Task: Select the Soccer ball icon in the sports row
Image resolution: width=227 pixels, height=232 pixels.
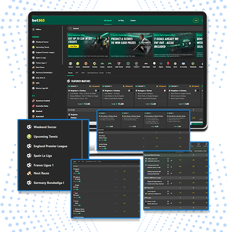Action: tap(71, 64)
